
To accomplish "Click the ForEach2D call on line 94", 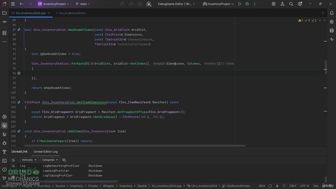I will pos(80,64).
